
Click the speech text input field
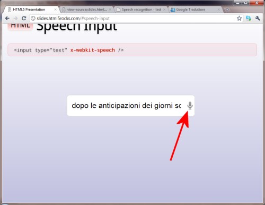coord(131,106)
